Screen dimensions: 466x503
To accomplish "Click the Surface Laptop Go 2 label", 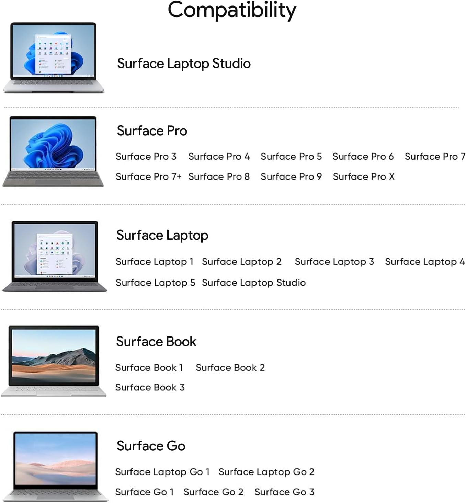I will pos(266,472).
